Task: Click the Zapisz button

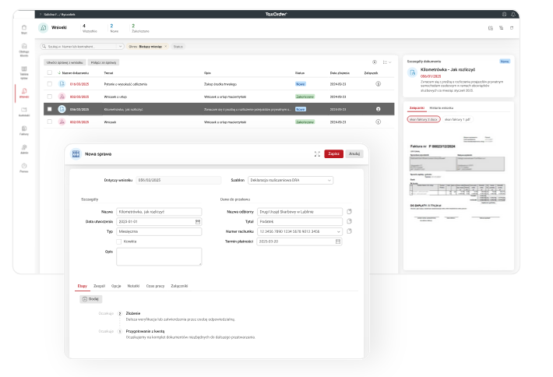Action: coord(333,154)
